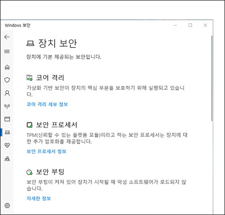Open the Settings gear icon
Image resolution: width=225 pixels, height=215 pixels.
click(x=7, y=206)
